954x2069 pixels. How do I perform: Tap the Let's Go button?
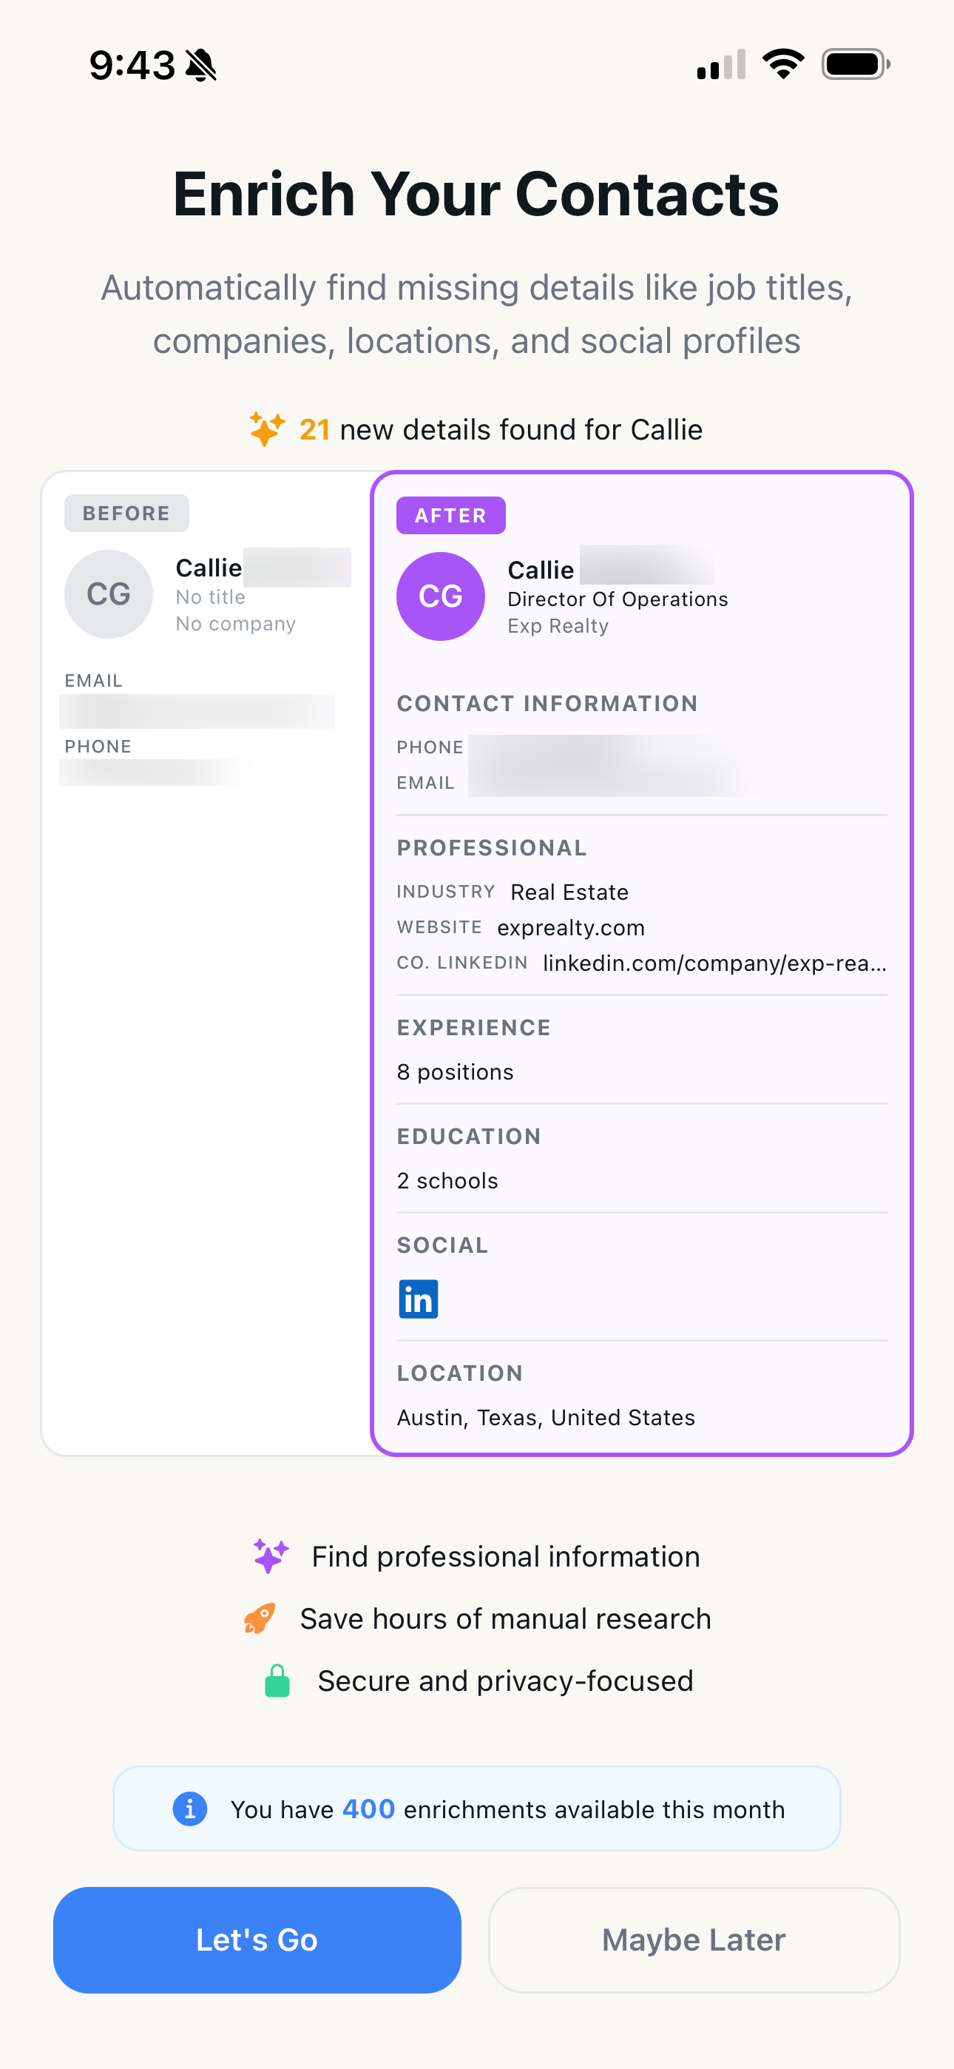[257, 1940]
